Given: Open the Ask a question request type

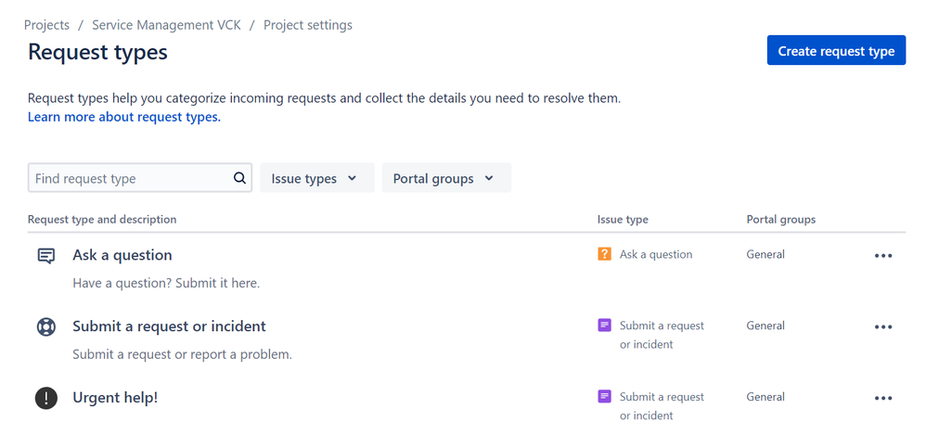Looking at the screenshot, I should (122, 255).
